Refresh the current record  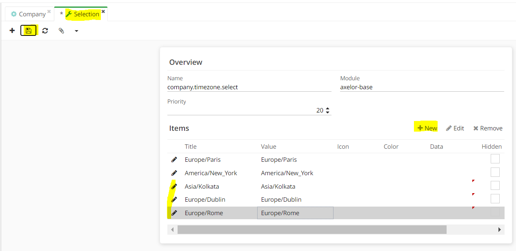(x=45, y=30)
